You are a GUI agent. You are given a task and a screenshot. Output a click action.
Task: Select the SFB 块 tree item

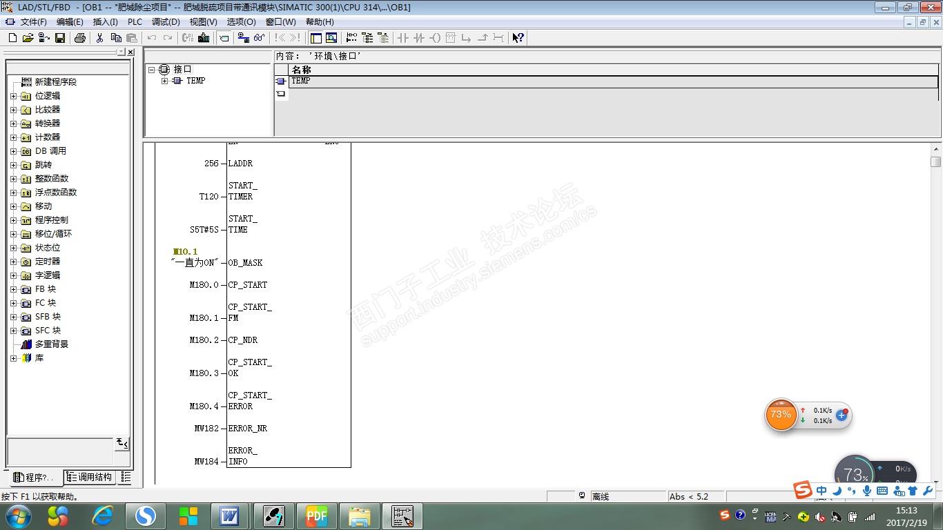point(48,317)
